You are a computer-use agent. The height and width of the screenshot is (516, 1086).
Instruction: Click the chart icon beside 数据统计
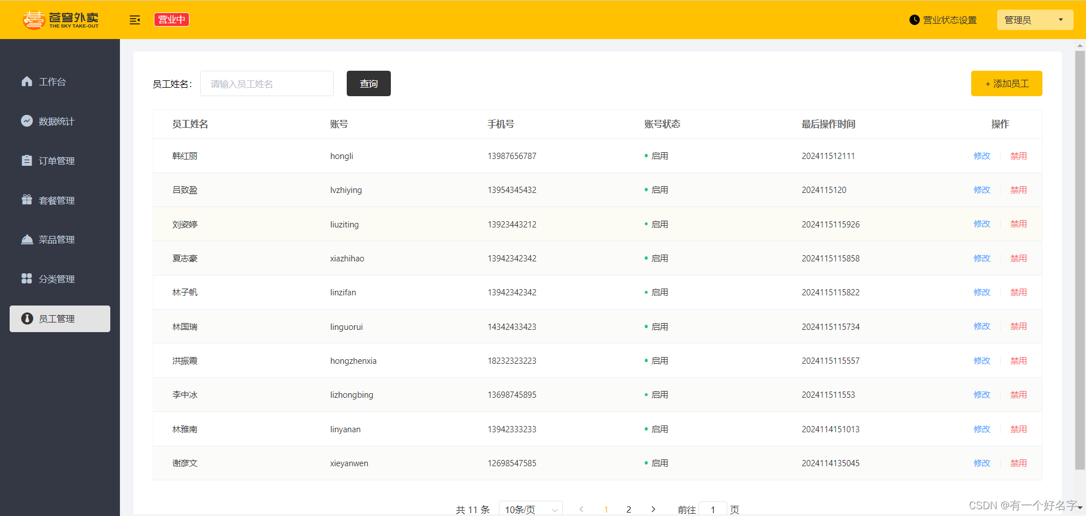[x=27, y=121]
